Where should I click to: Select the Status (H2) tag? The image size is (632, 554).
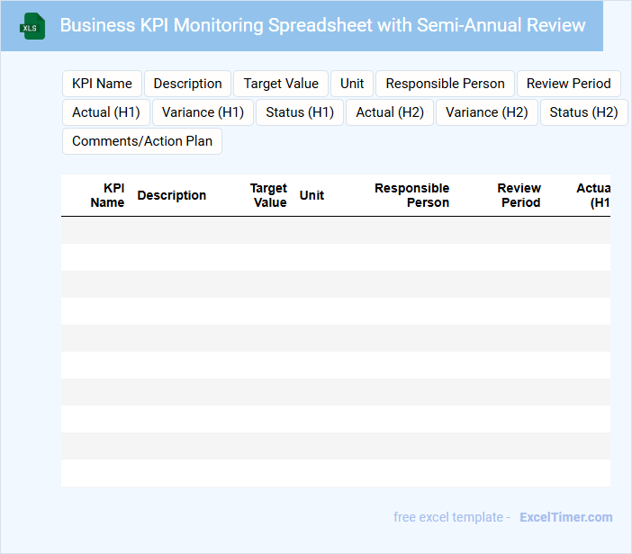click(583, 112)
